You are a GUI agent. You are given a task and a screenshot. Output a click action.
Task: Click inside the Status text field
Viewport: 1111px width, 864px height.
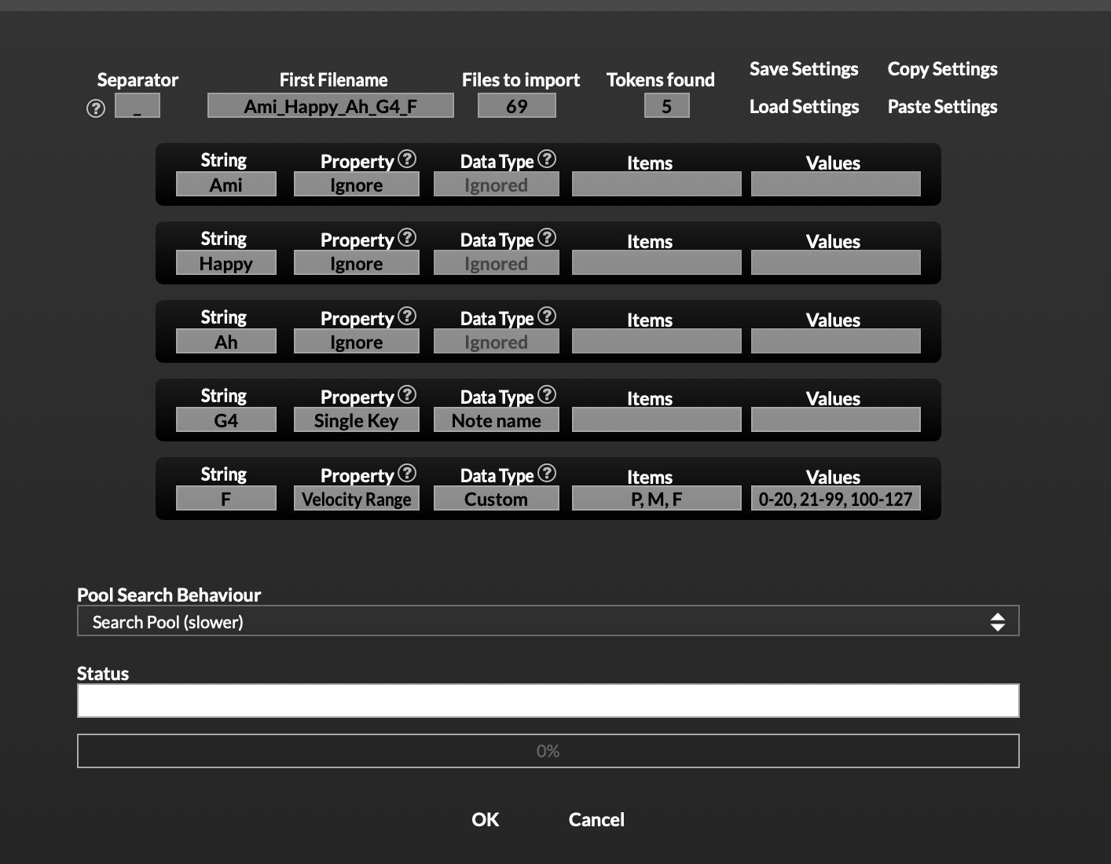click(548, 700)
